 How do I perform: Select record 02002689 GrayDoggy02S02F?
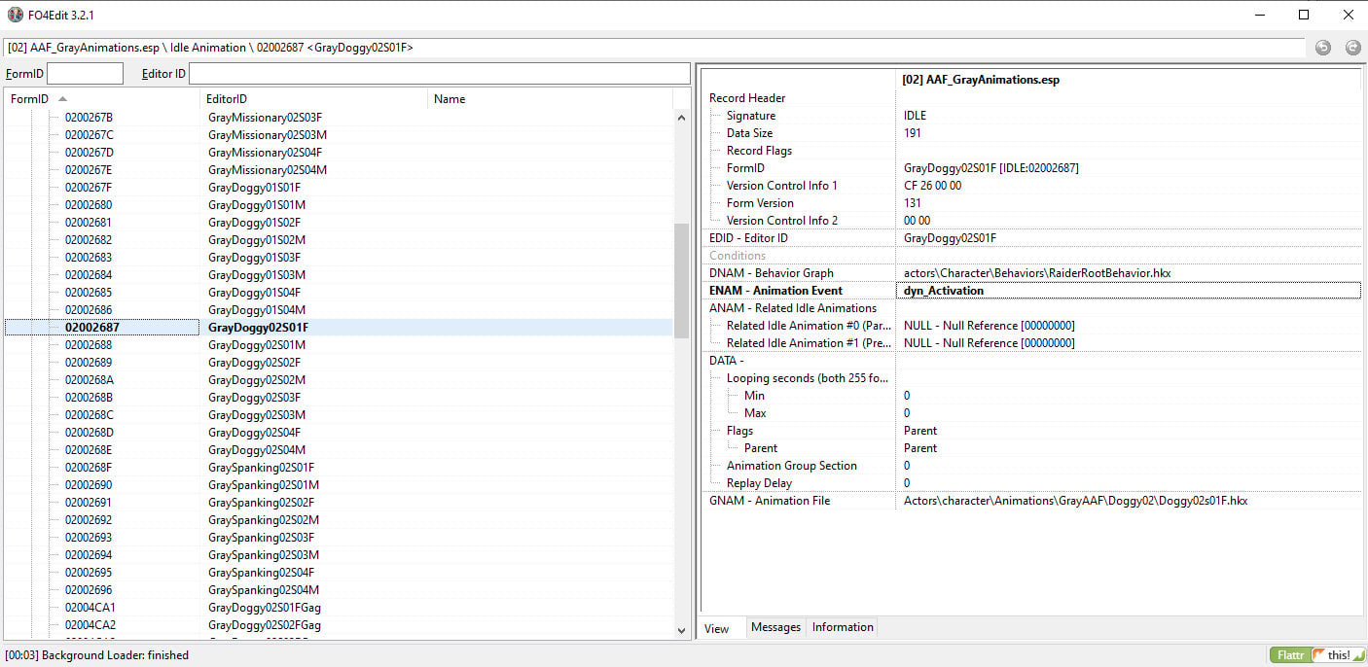pyautogui.click(x=339, y=363)
